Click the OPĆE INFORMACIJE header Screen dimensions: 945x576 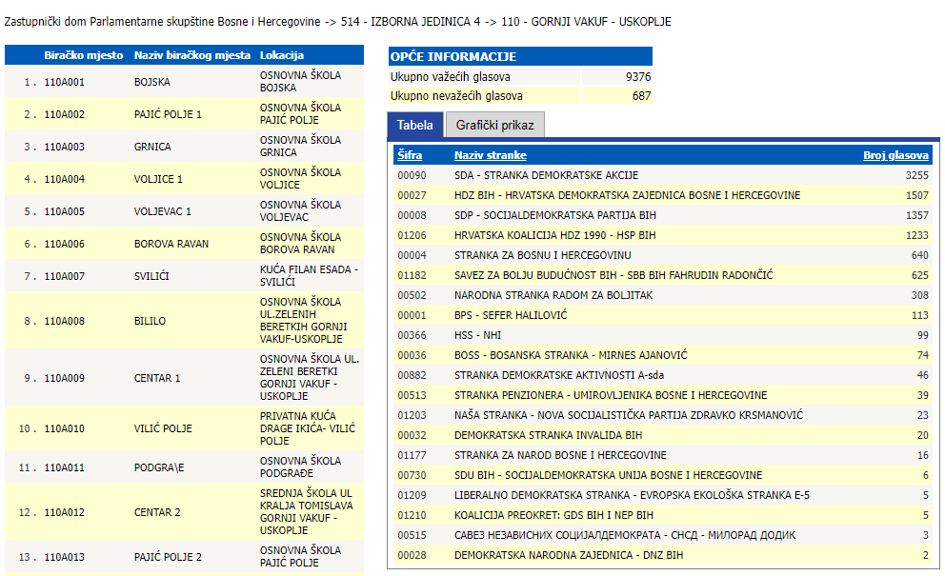[452, 57]
